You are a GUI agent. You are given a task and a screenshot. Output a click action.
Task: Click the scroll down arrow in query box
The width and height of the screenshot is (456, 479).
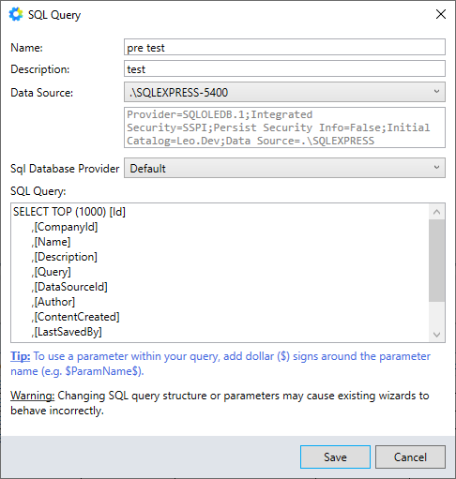click(436, 335)
